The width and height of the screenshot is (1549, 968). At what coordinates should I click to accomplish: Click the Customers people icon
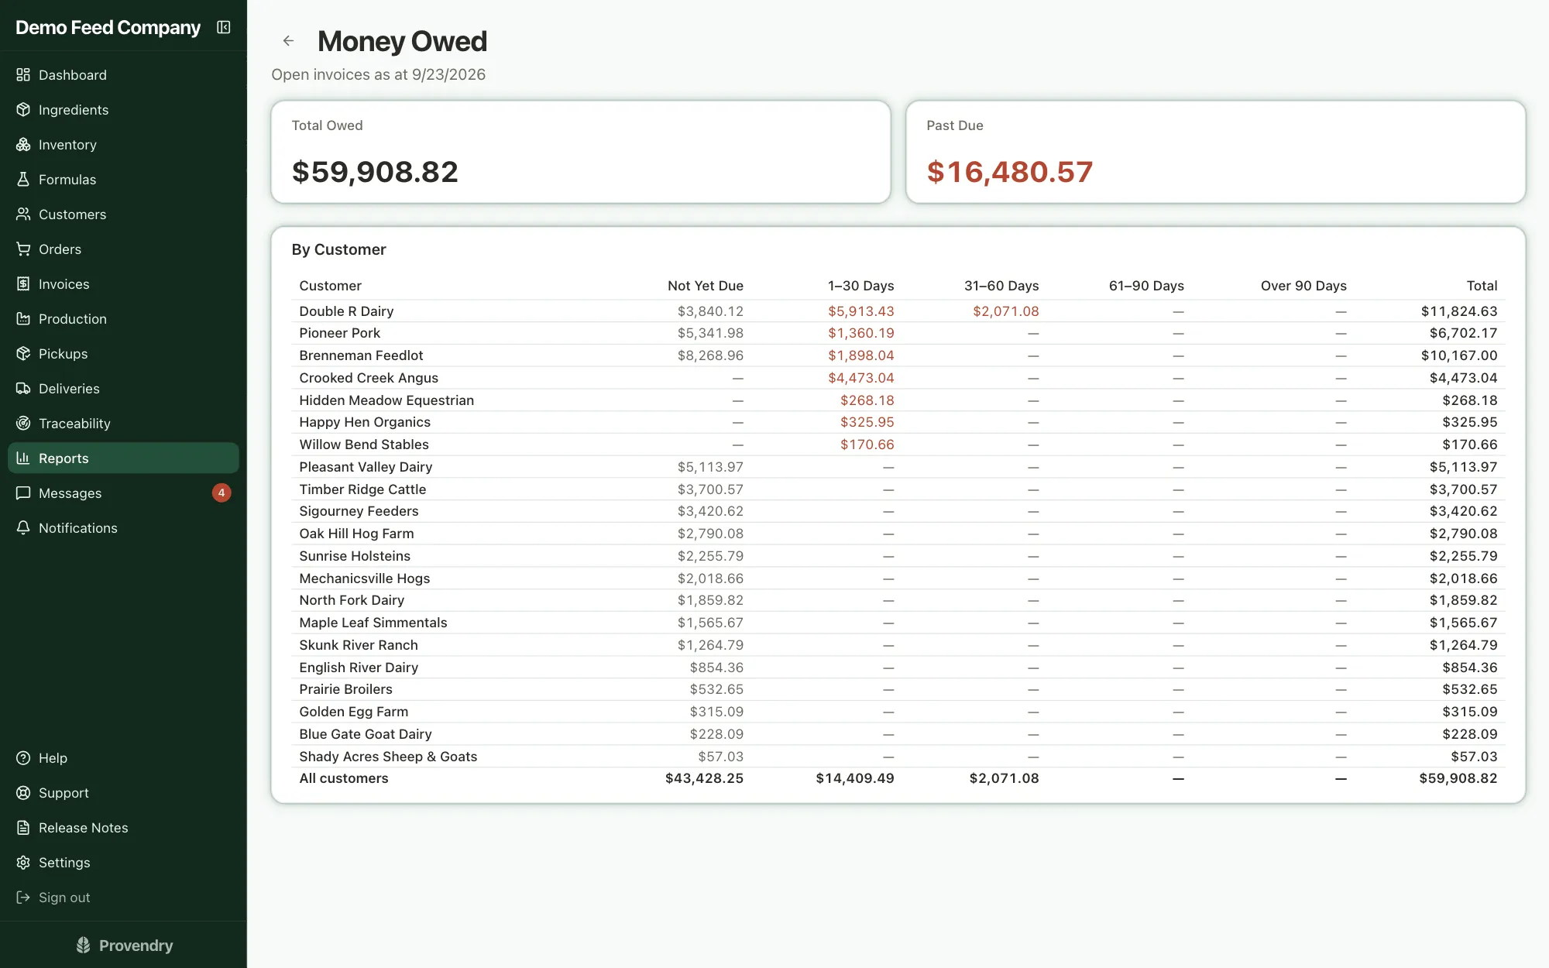click(23, 215)
